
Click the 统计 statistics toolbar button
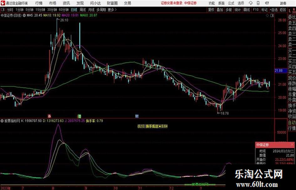pos(237,10)
